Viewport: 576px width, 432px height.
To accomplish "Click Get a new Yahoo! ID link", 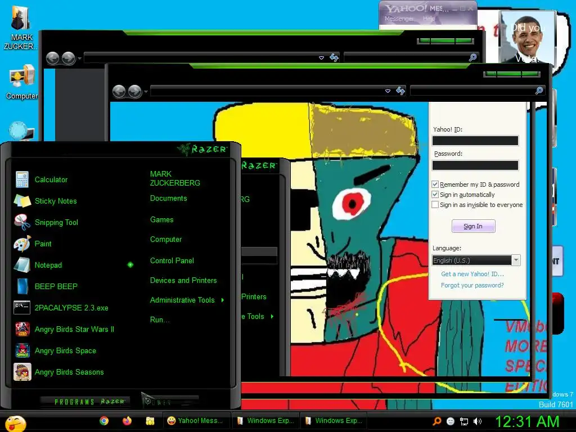I will (x=472, y=274).
